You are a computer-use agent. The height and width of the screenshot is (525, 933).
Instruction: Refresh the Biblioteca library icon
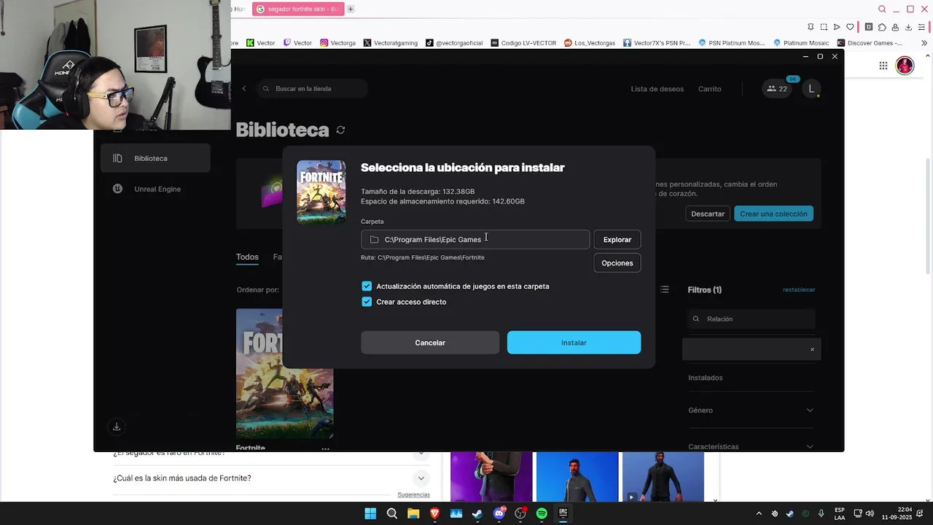click(340, 130)
